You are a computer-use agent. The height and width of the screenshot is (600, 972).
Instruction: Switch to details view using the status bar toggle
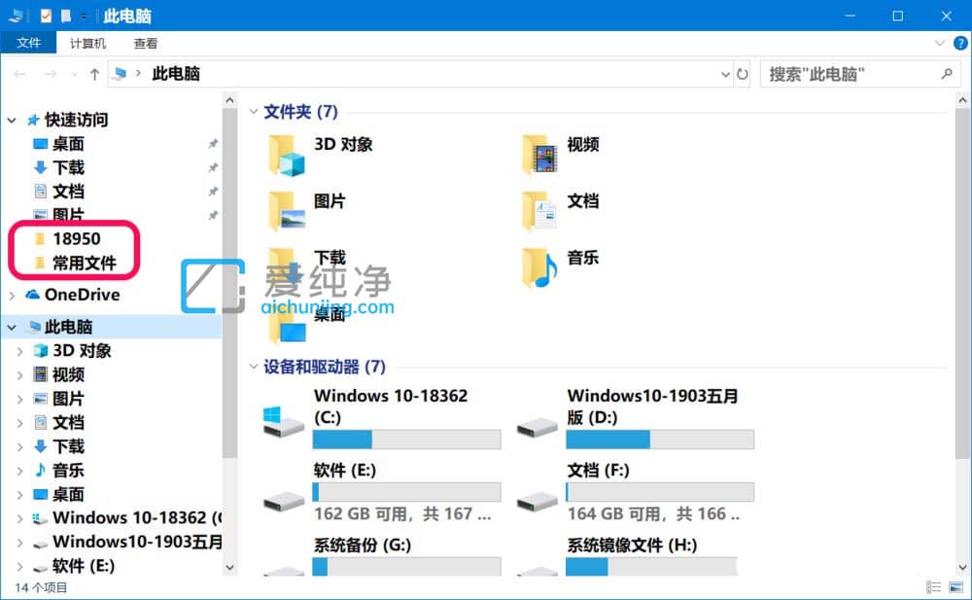(x=934, y=587)
